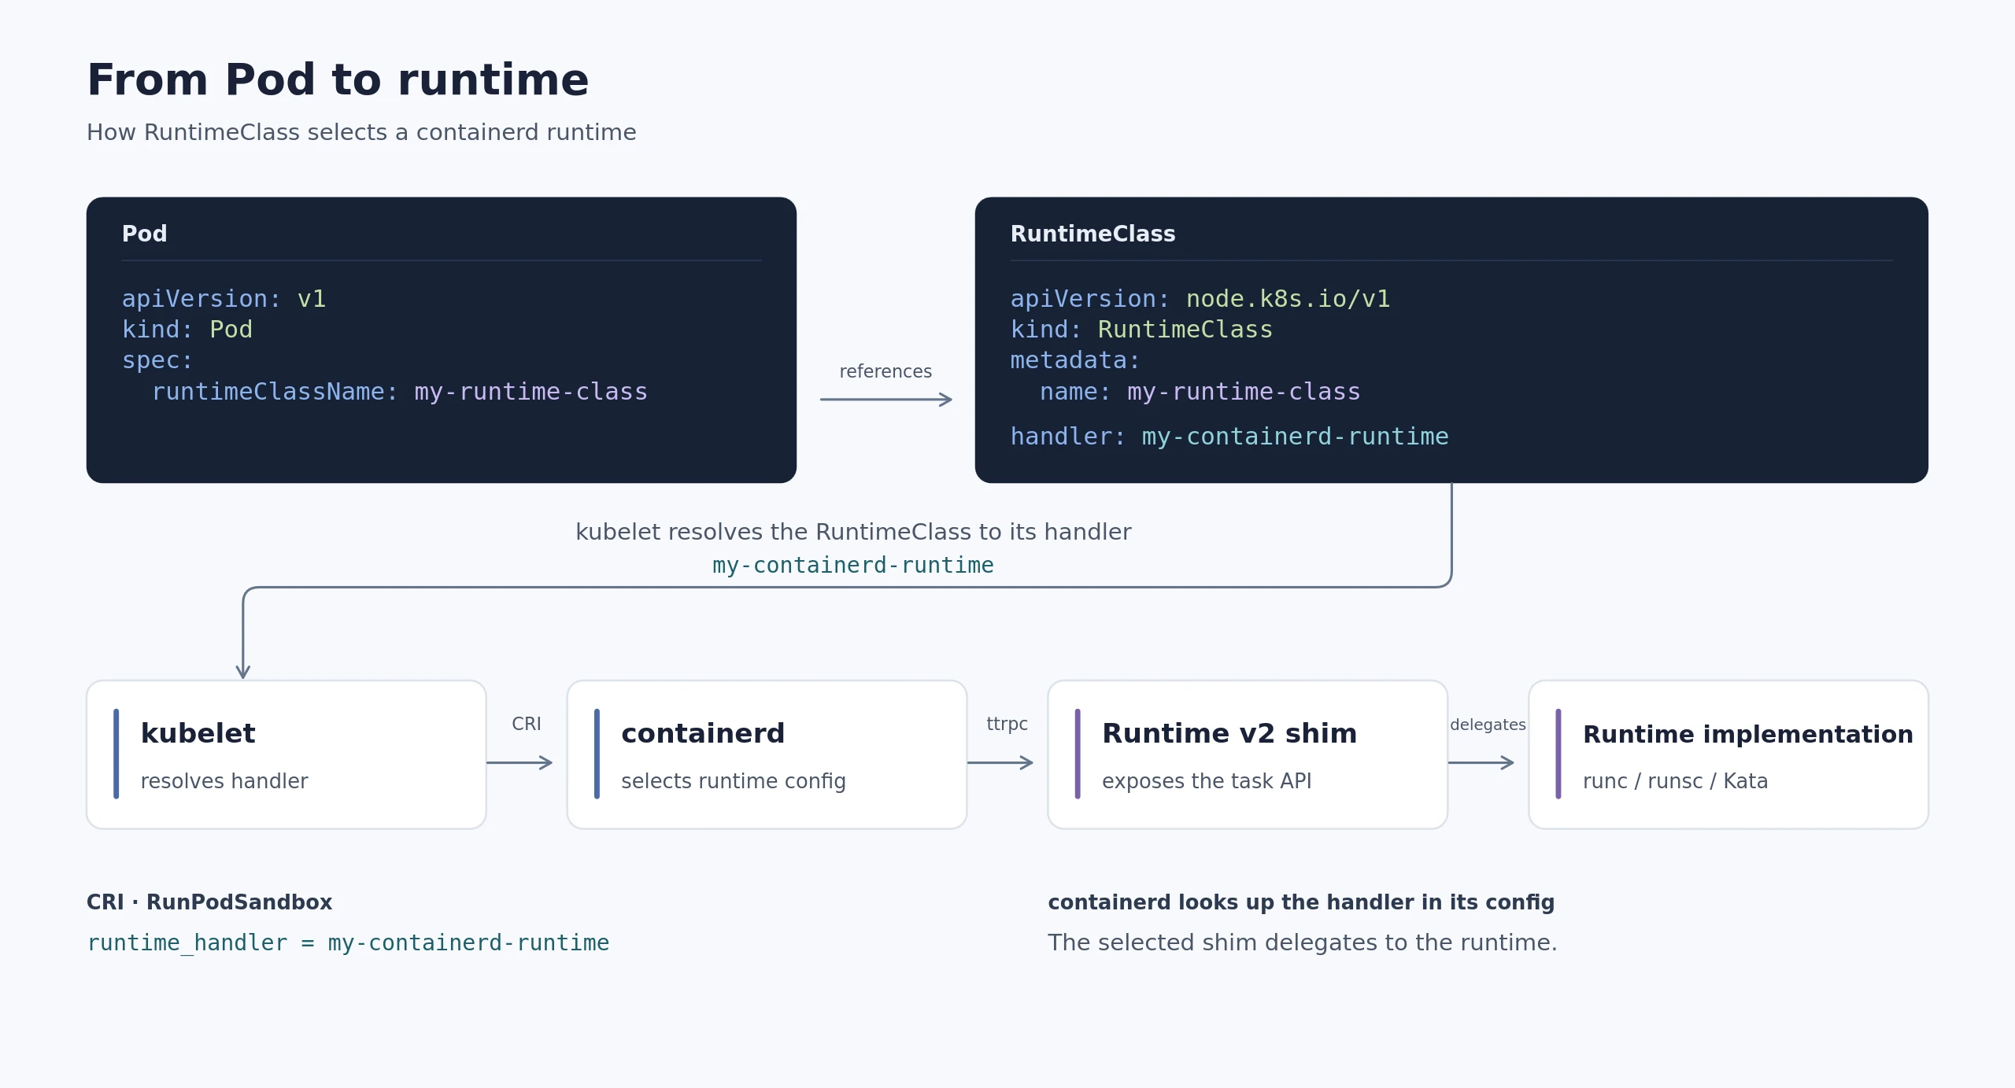
Task: Click the 'delegates' arrow label
Action: [1488, 725]
